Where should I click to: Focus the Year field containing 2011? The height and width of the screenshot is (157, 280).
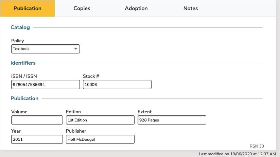[37, 139]
